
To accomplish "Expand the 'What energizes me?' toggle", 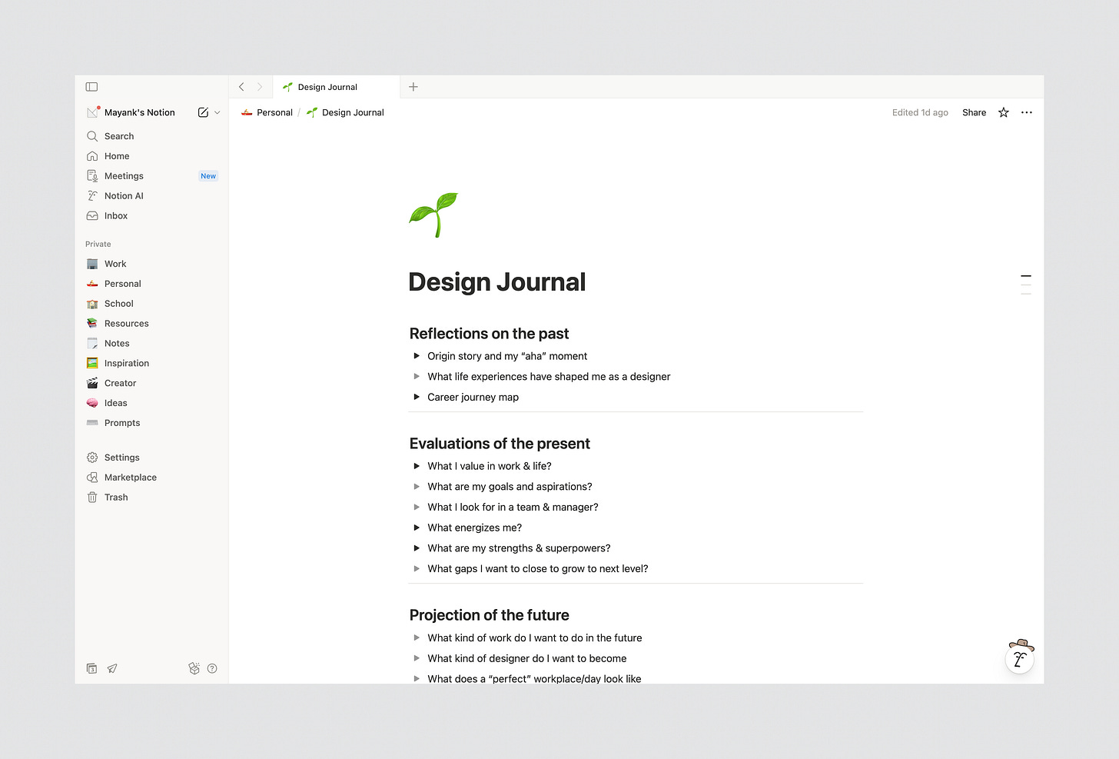I will click(x=417, y=528).
